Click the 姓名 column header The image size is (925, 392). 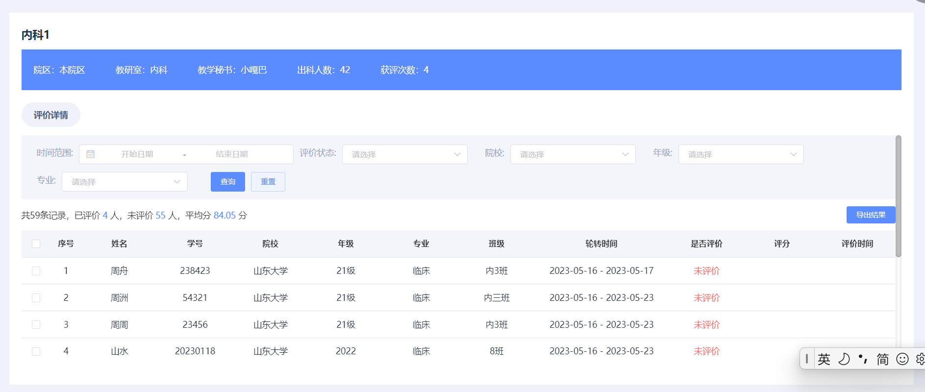[x=119, y=244]
